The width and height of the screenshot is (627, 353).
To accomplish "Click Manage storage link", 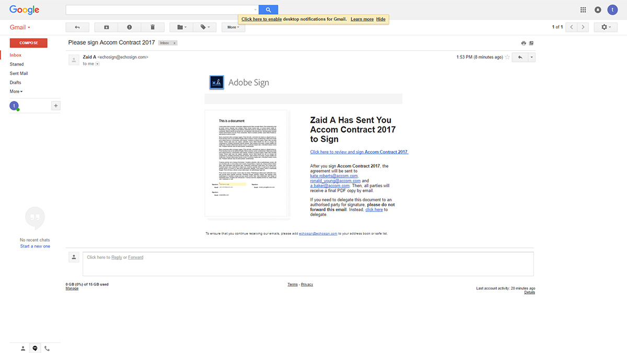I will 72,289.
